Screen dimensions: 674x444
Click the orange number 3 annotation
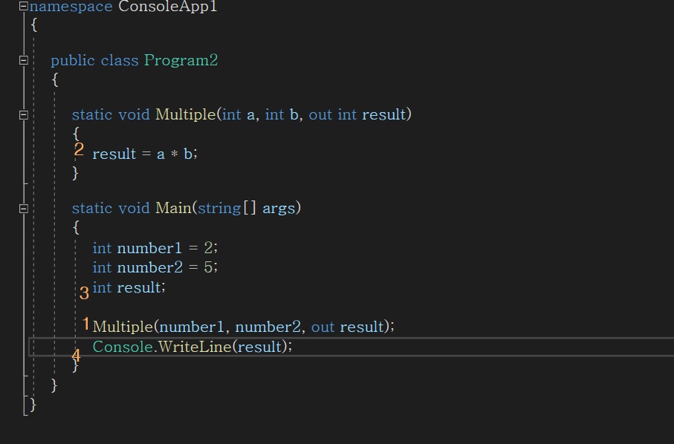pos(84,293)
